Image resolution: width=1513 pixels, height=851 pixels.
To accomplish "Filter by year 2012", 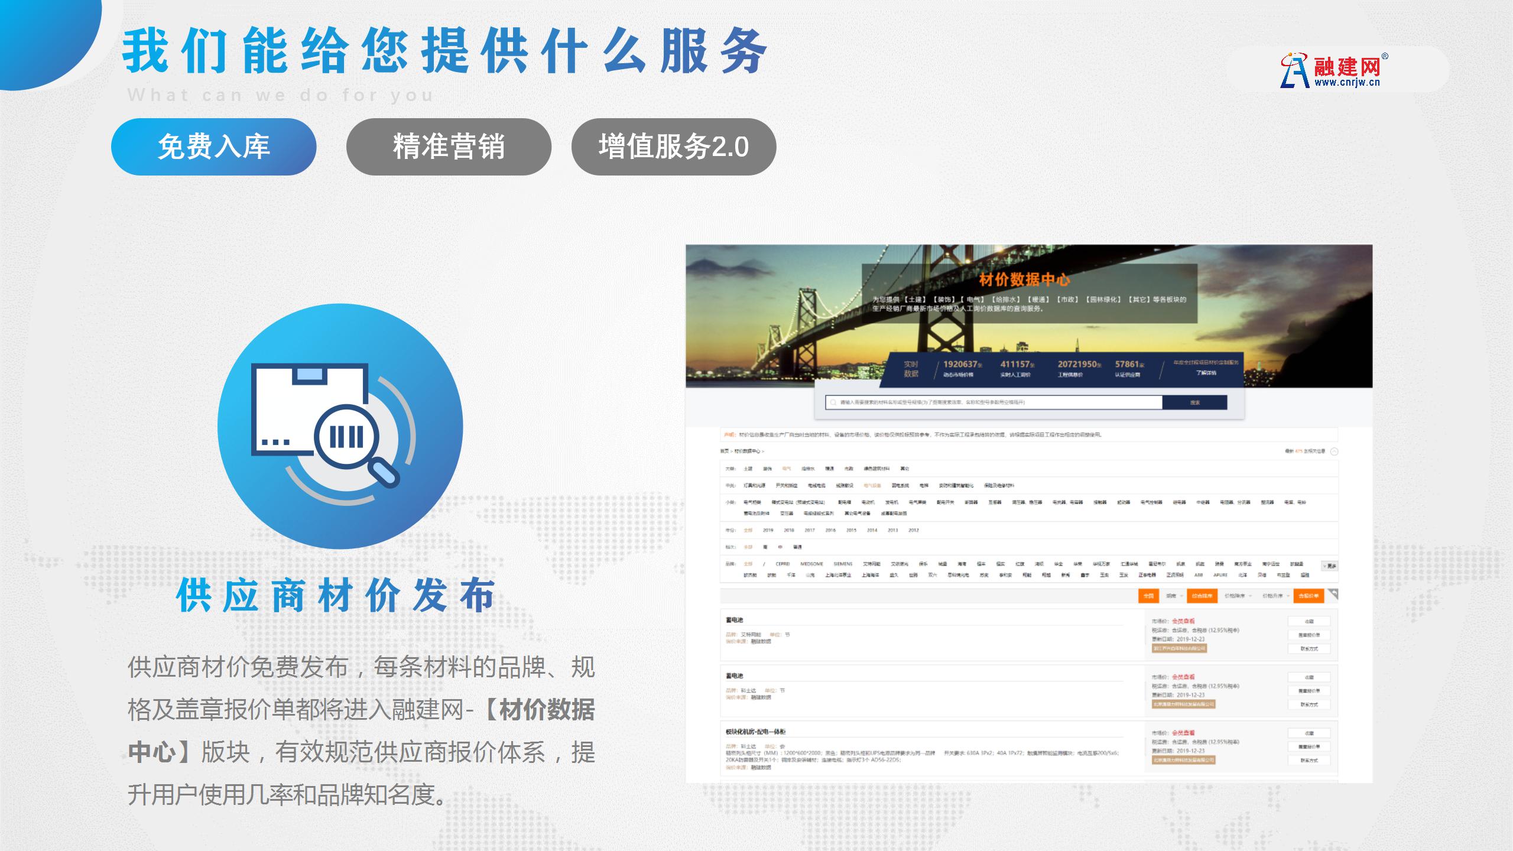I will [914, 531].
